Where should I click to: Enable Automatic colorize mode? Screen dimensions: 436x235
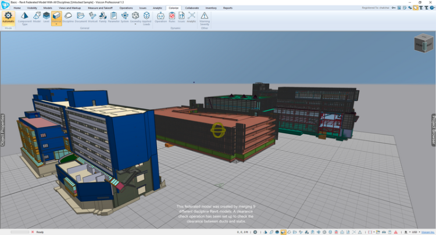(8, 17)
